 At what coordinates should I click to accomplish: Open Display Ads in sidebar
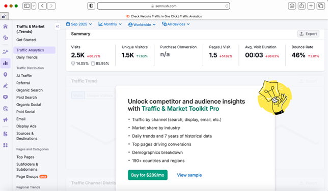[26, 126]
